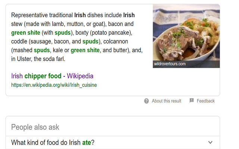The image size is (239, 149).
Task: Open the "Irish chipper food - Wikipedia" result title
Action: click(52, 76)
